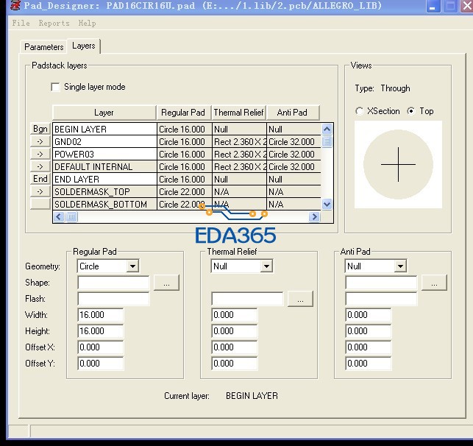Click the Thermal Relief column header
Image resolution: width=473 pixels, height=446 pixels.
click(238, 113)
